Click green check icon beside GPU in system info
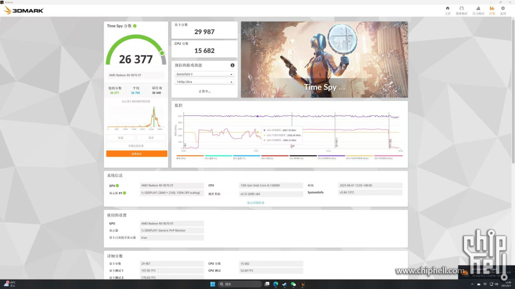Screen dimensions: 515x289 (117, 186)
